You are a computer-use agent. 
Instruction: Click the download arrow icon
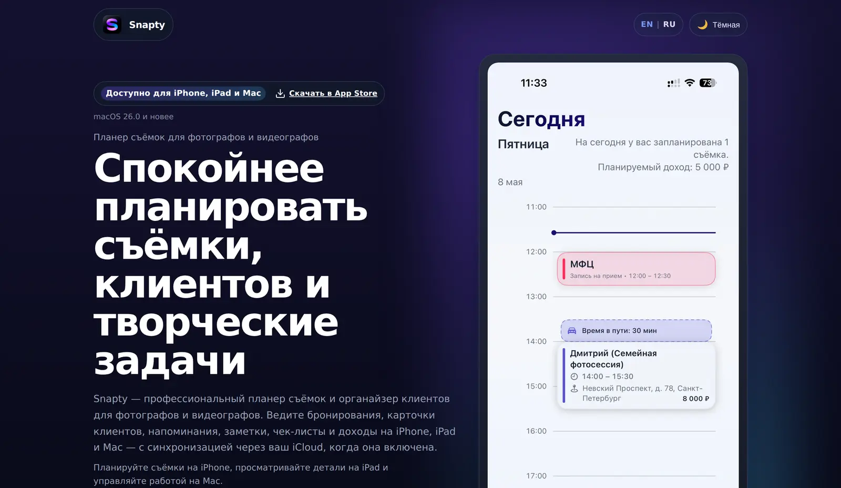[x=280, y=93]
